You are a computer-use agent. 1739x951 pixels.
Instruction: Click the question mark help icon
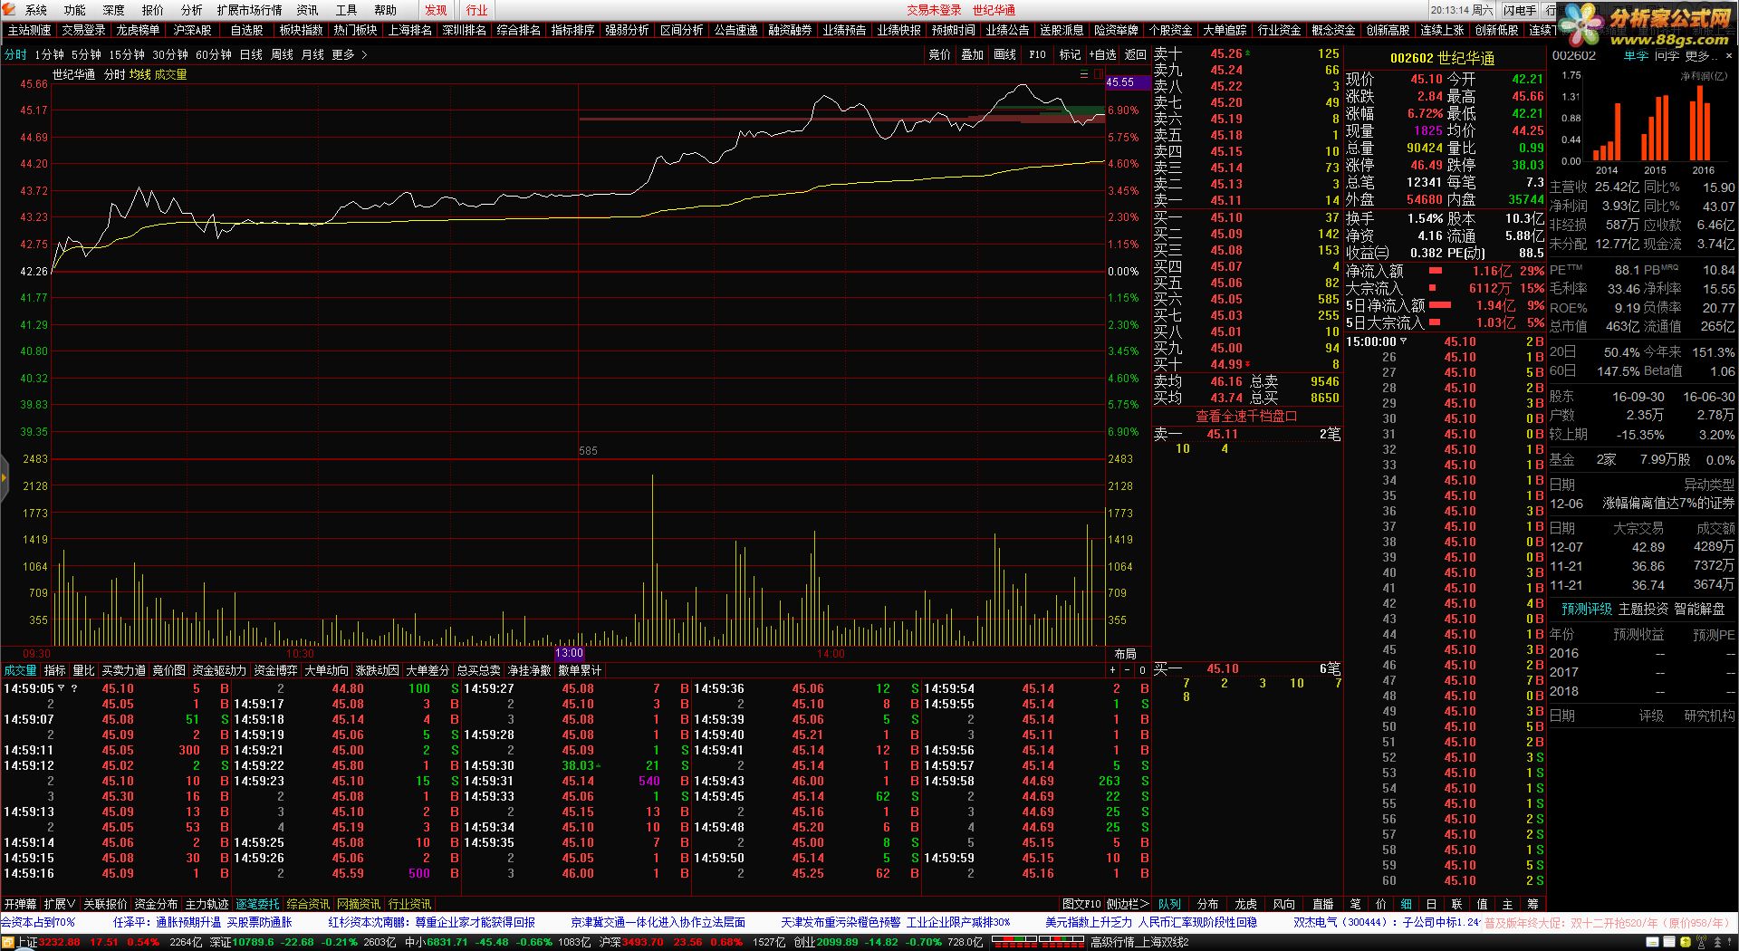73,688
